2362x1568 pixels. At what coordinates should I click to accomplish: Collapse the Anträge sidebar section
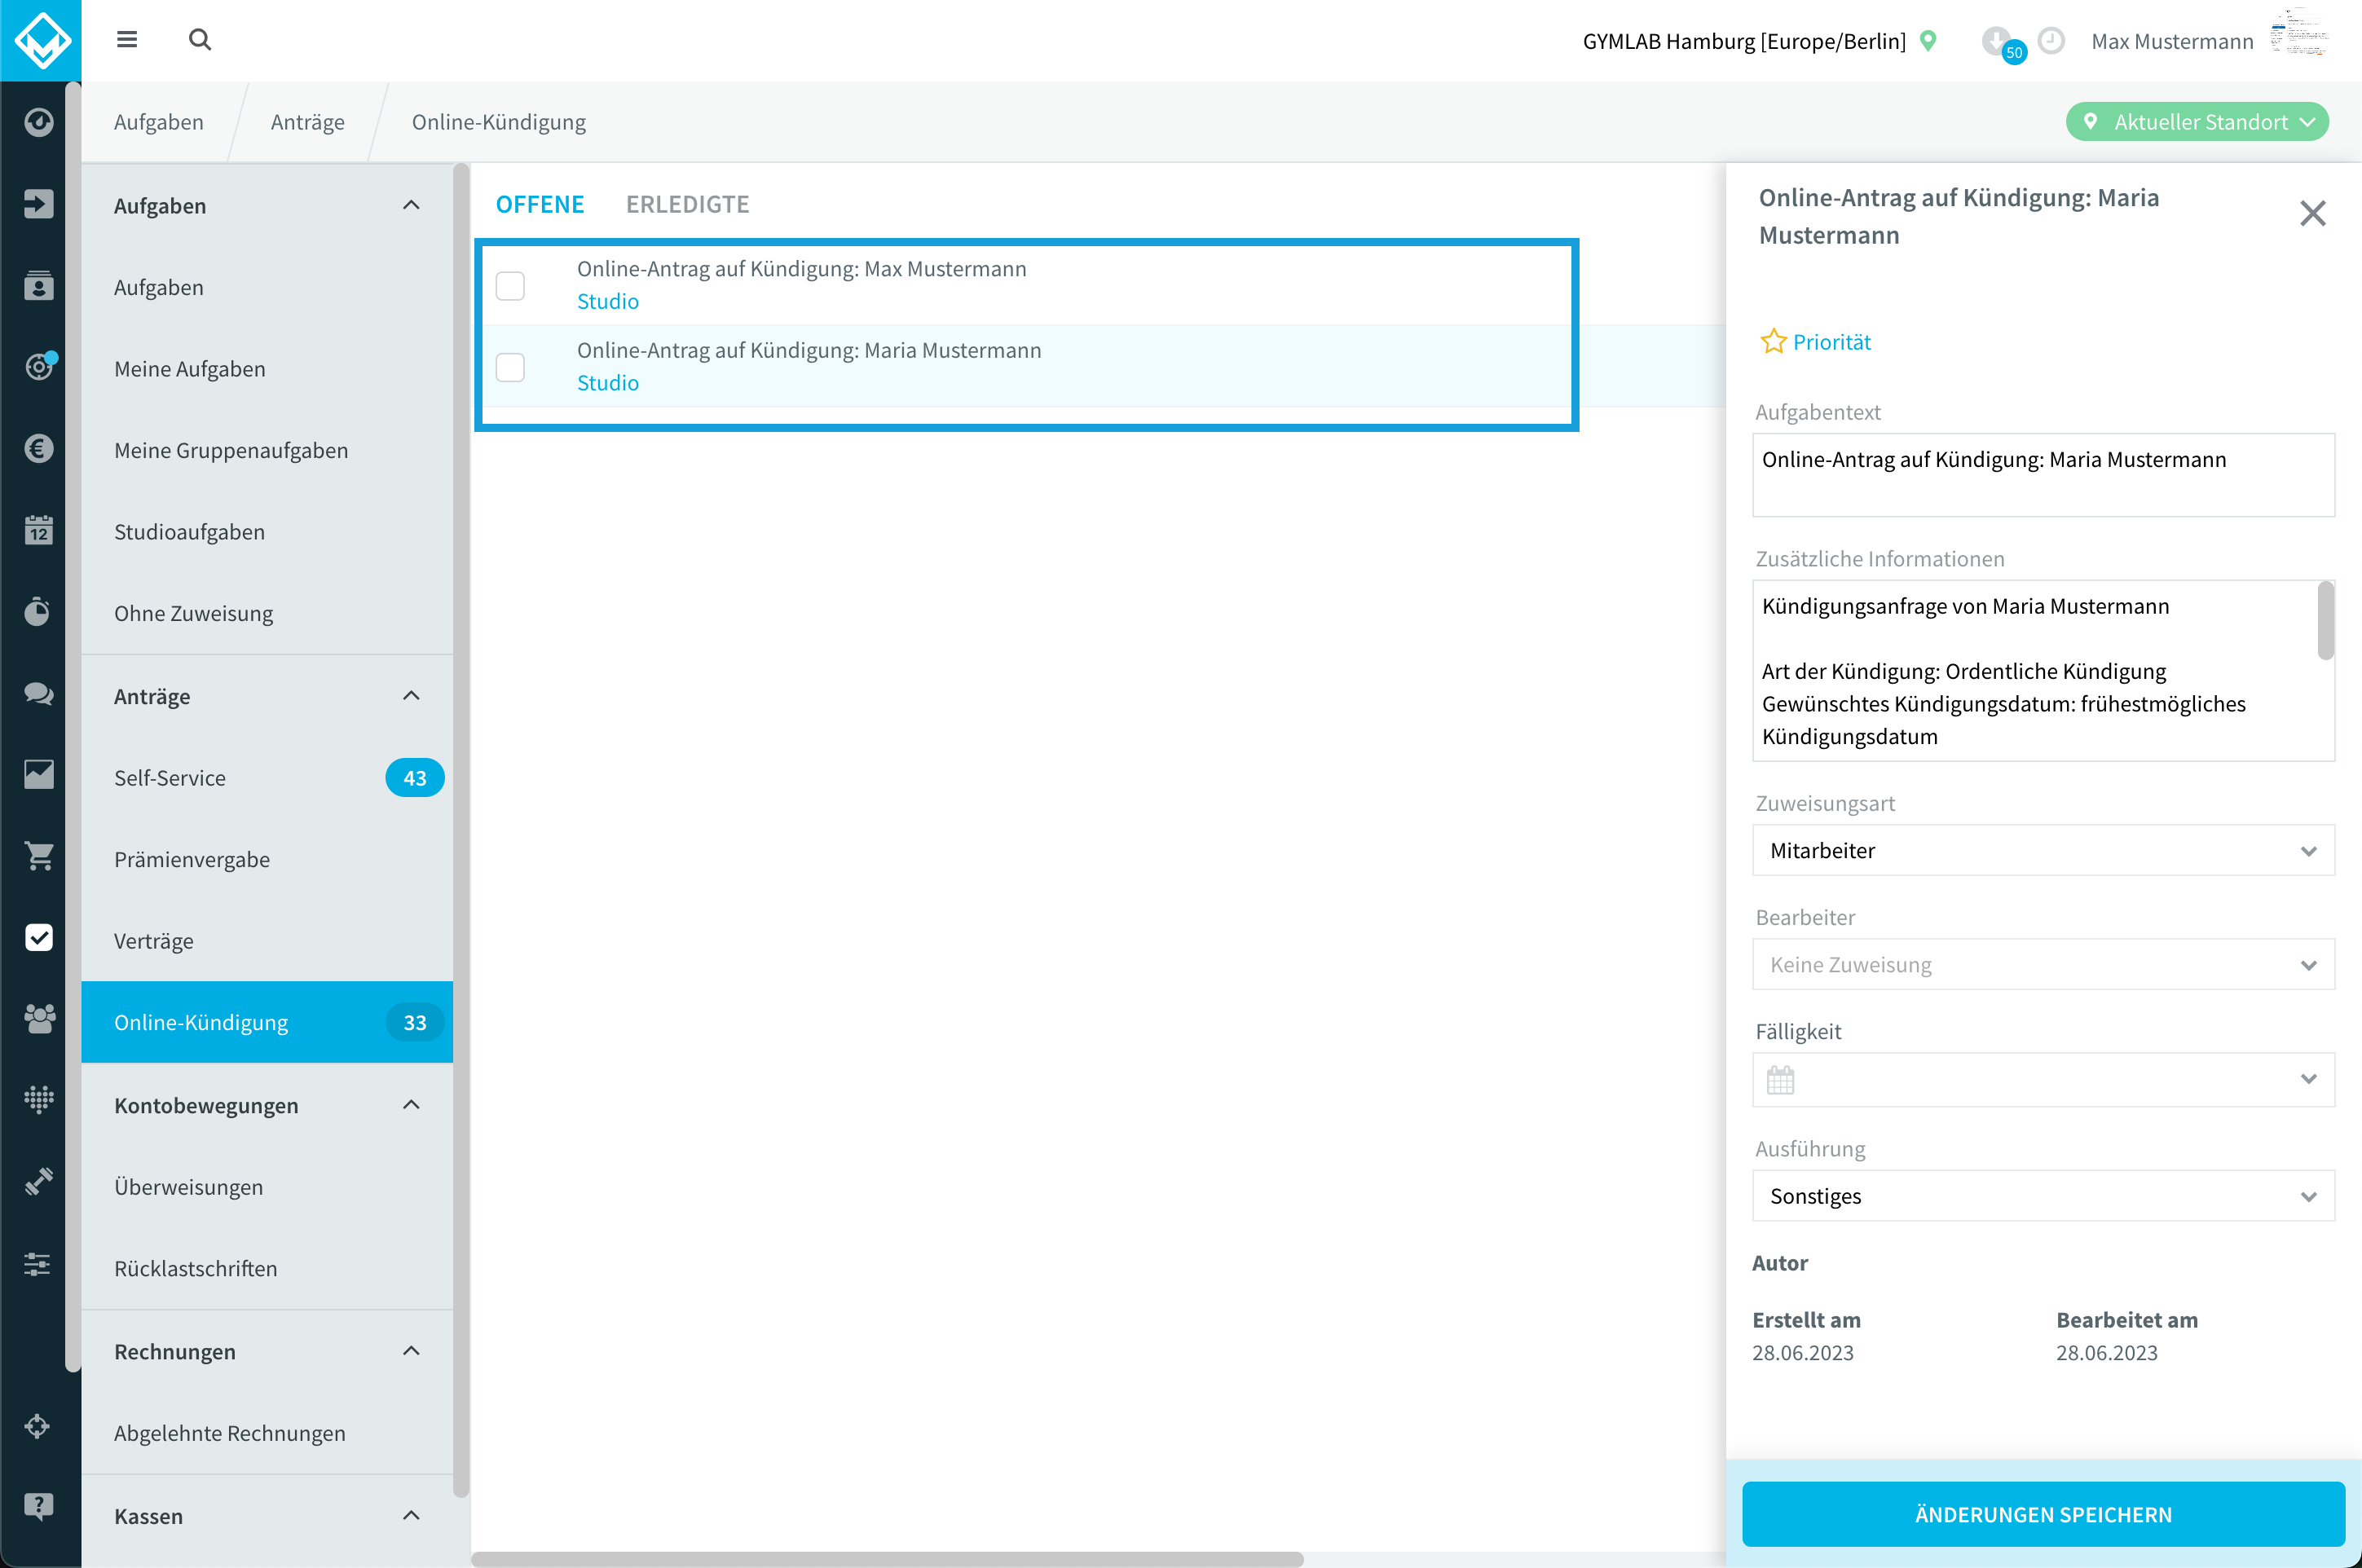click(411, 696)
